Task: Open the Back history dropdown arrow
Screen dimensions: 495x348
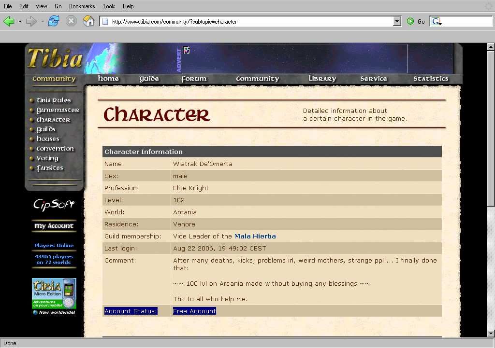Action: (20, 21)
